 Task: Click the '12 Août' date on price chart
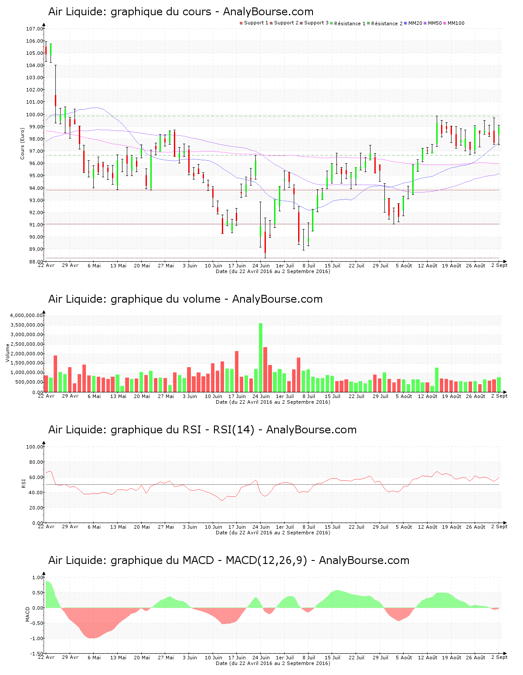click(x=428, y=266)
